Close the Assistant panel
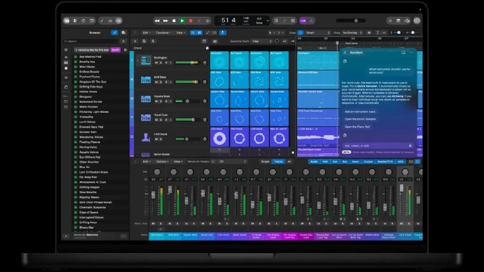 coord(345,53)
